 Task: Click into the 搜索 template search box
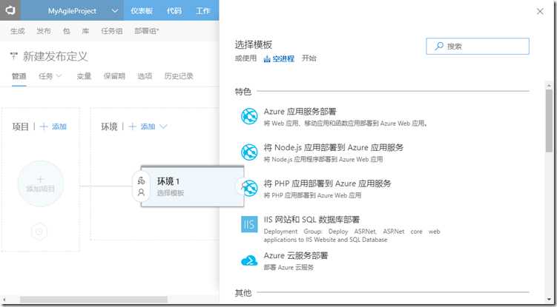pyautogui.click(x=478, y=46)
